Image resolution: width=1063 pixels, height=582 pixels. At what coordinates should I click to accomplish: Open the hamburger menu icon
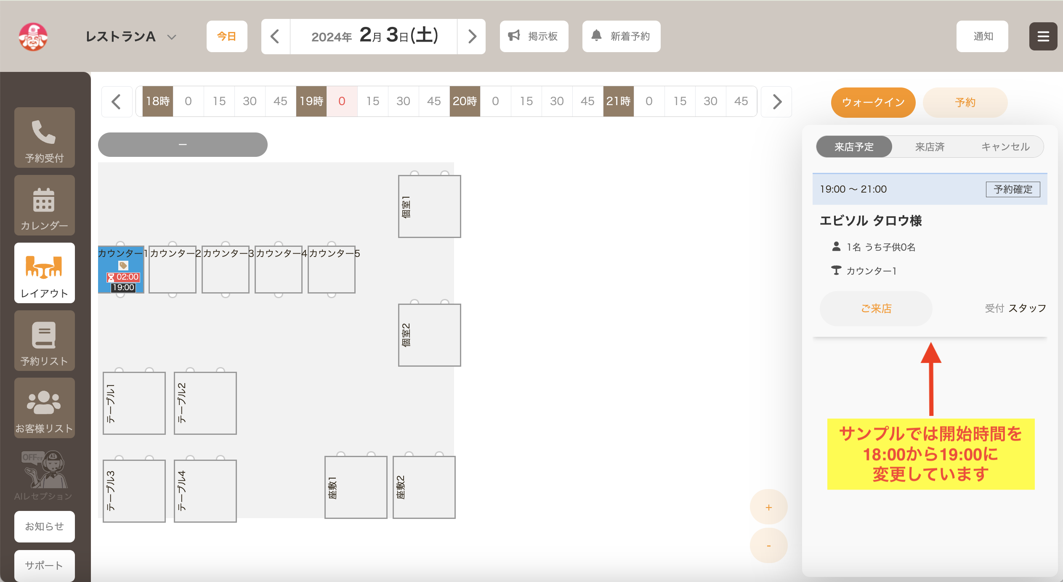1043,37
